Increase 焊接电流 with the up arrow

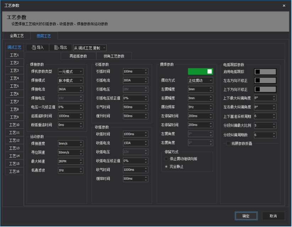pos(81,88)
